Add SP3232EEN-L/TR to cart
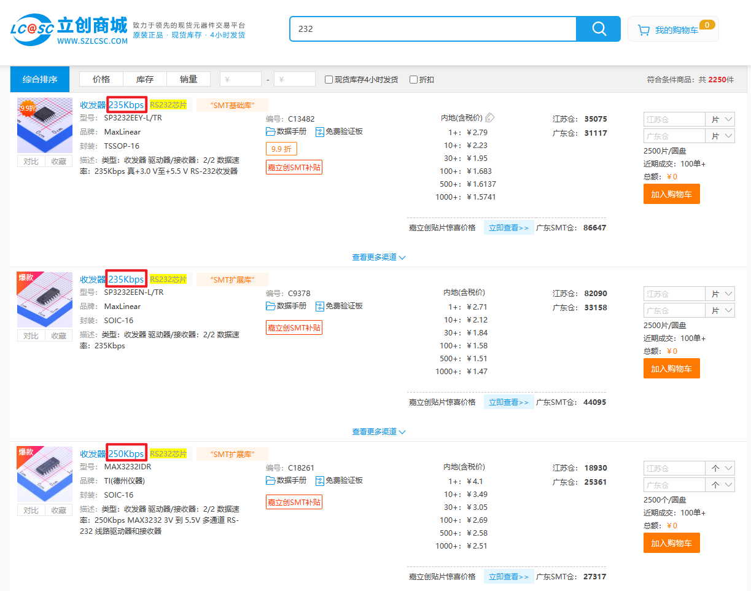 click(x=671, y=369)
